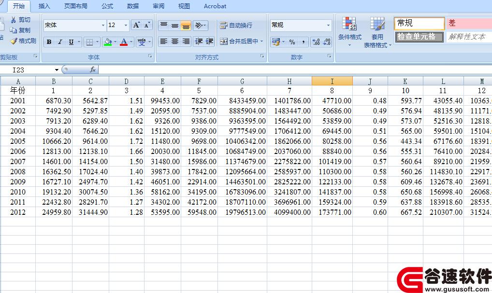Decrease decimal places
The width and height of the screenshot is (492, 293).
pos(327,42)
